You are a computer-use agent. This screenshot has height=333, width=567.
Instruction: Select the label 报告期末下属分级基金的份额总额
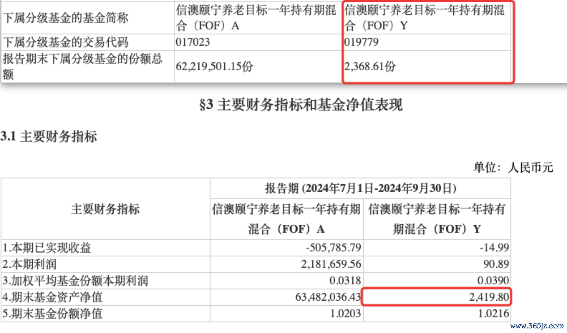pyautogui.click(x=83, y=67)
